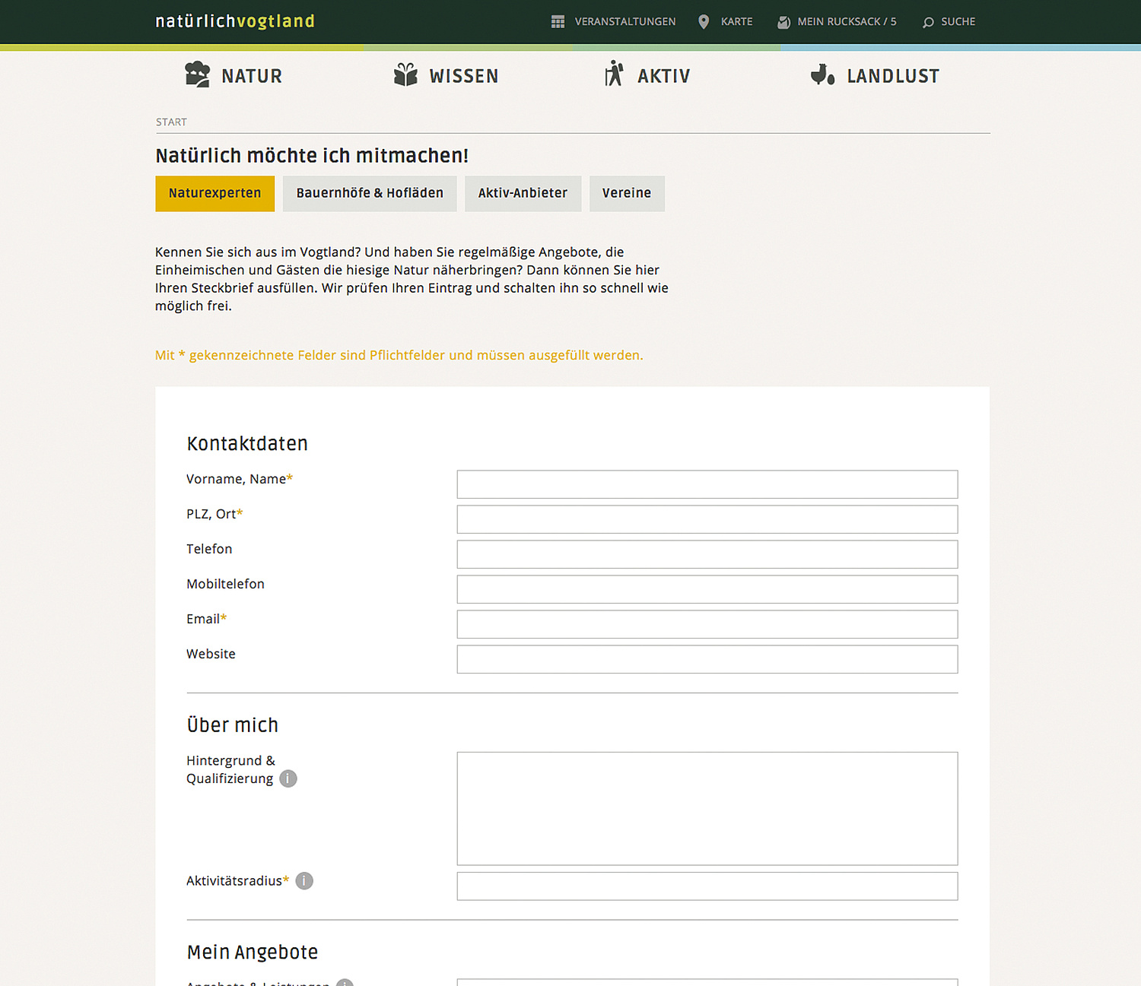Image resolution: width=1141 pixels, height=986 pixels.
Task: Click the Suche magnifier icon
Action: pyautogui.click(x=928, y=22)
